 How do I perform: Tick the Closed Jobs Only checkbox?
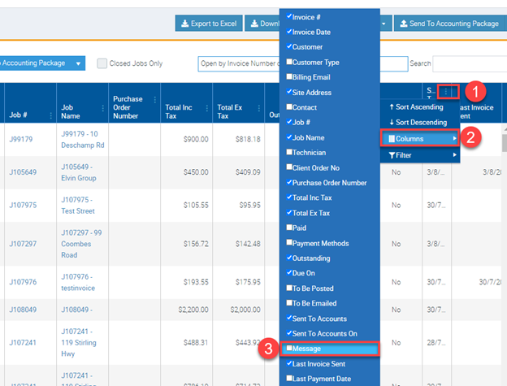(x=102, y=63)
